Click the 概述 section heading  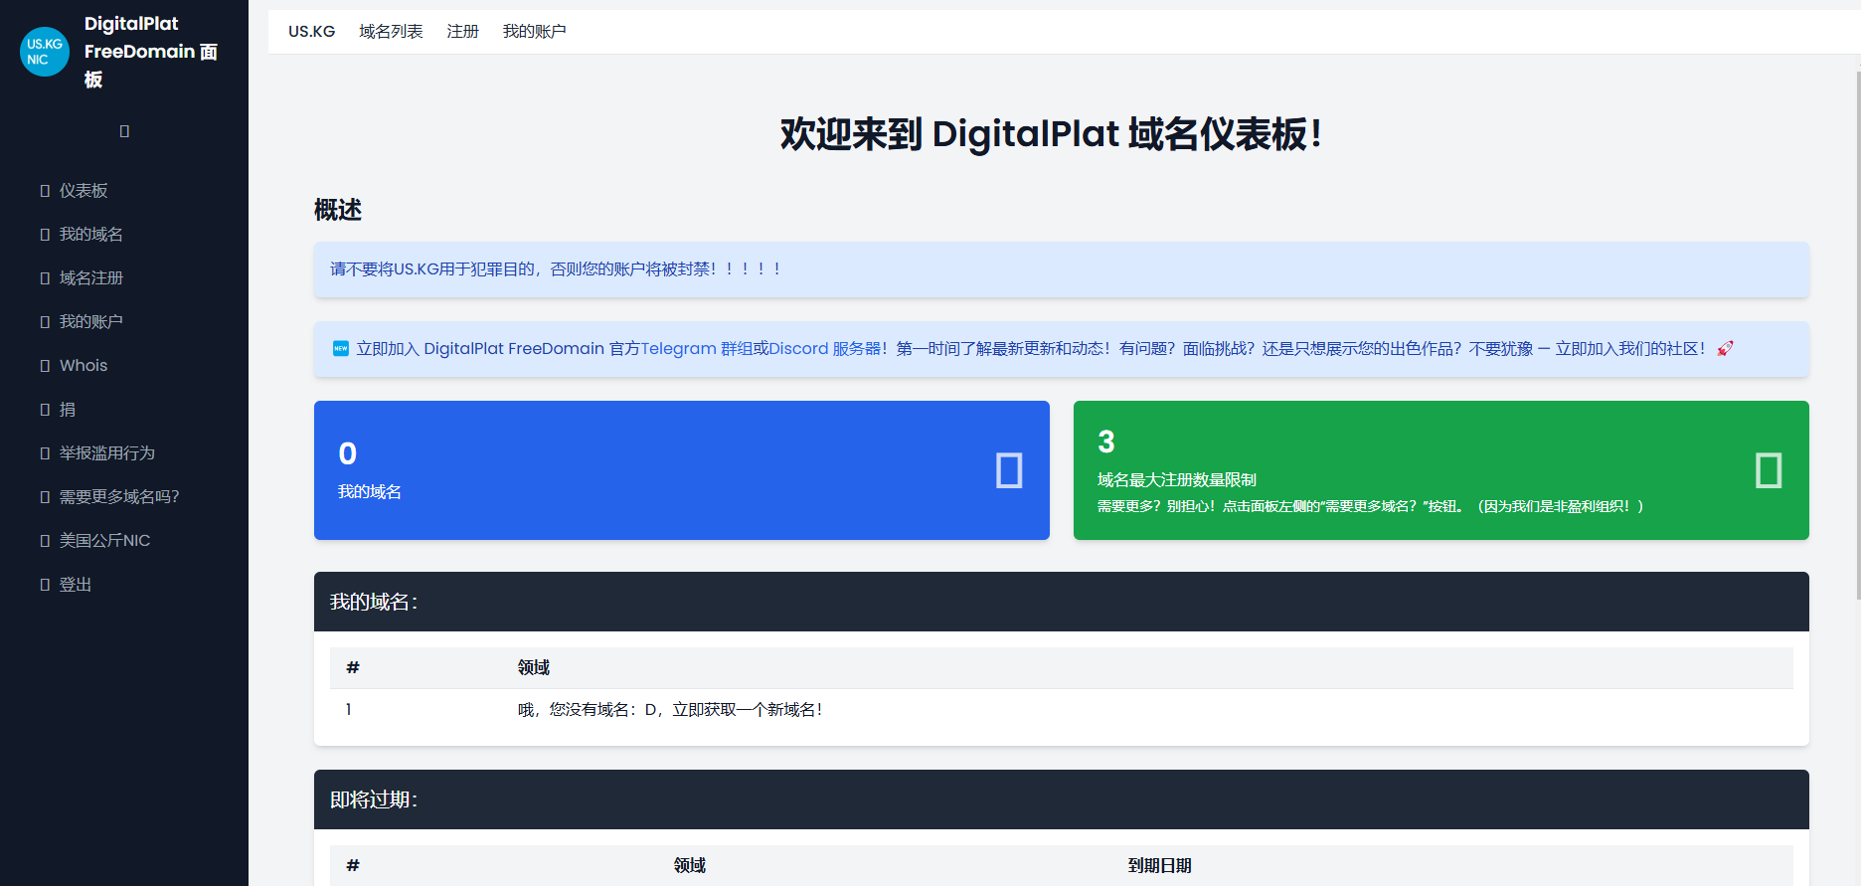338,210
